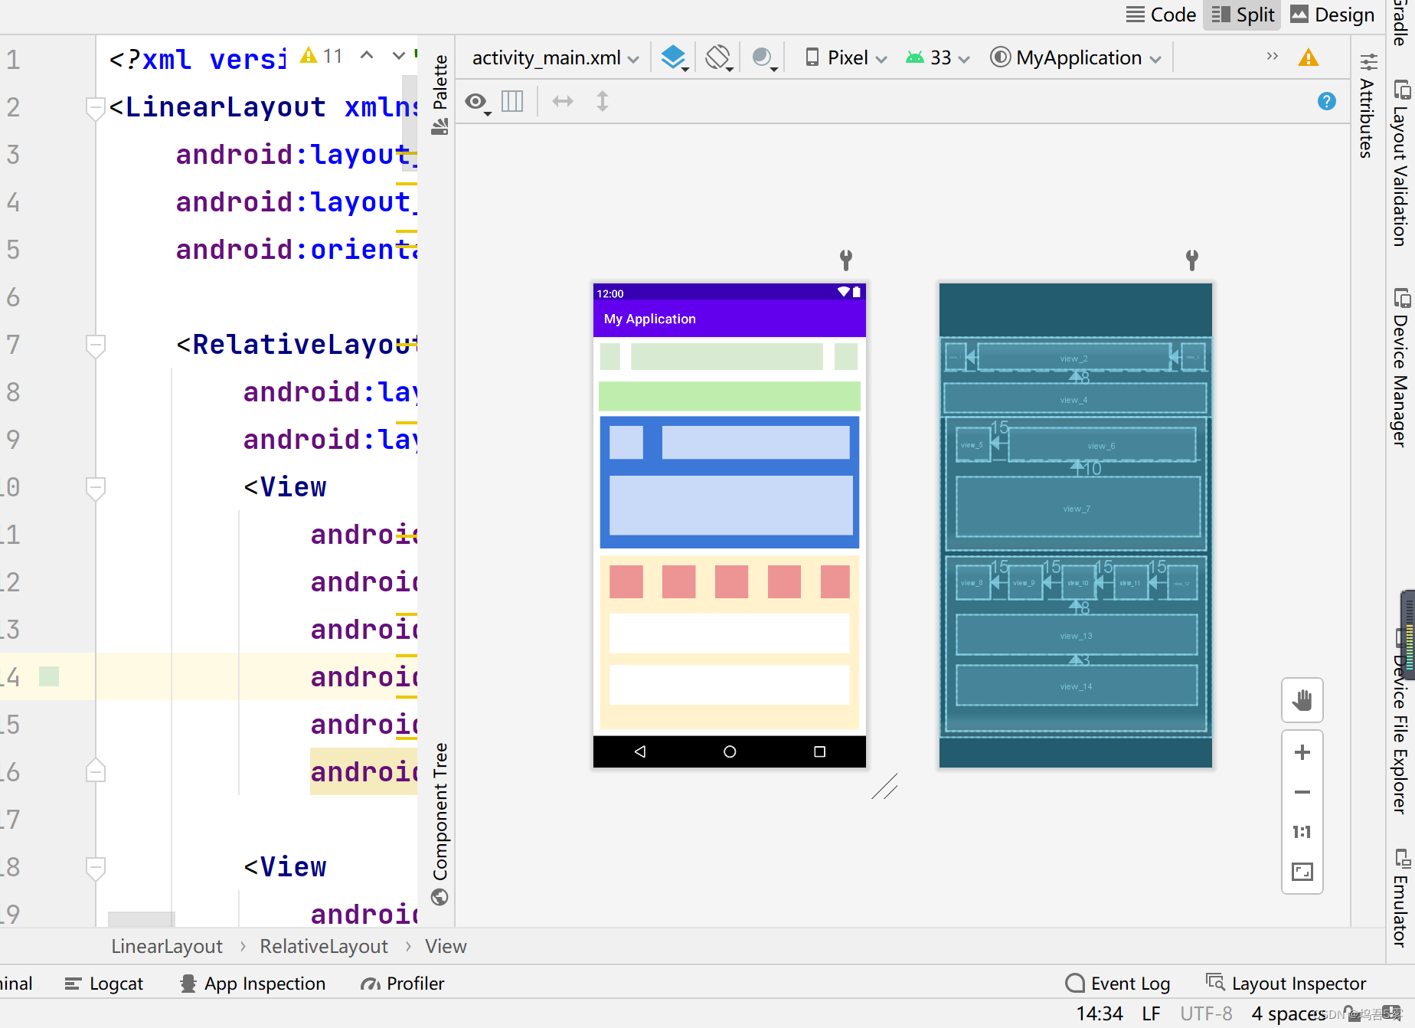Click the toggle baseline distribution icon
The width and height of the screenshot is (1415, 1028).
coord(512,101)
